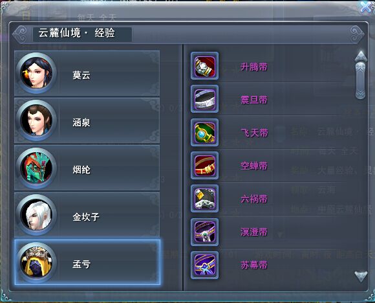Select the 六祸带 belt icon
Viewport: 375px width, 303px height.
click(204, 199)
